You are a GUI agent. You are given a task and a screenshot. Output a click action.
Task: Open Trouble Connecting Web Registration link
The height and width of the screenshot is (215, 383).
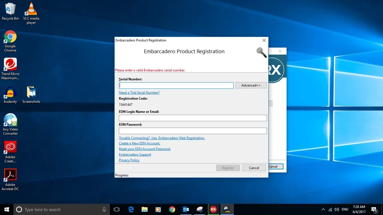click(x=162, y=138)
